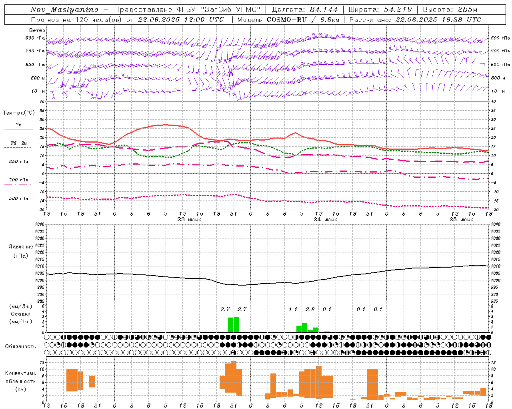Click the 'Конвективн.' convective cloud label

pyautogui.click(x=20, y=373)
